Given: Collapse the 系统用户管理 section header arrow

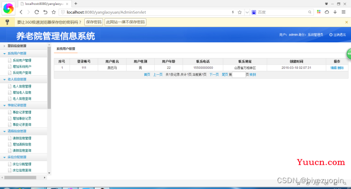Looking at the screenshot, I should [4, 54].
